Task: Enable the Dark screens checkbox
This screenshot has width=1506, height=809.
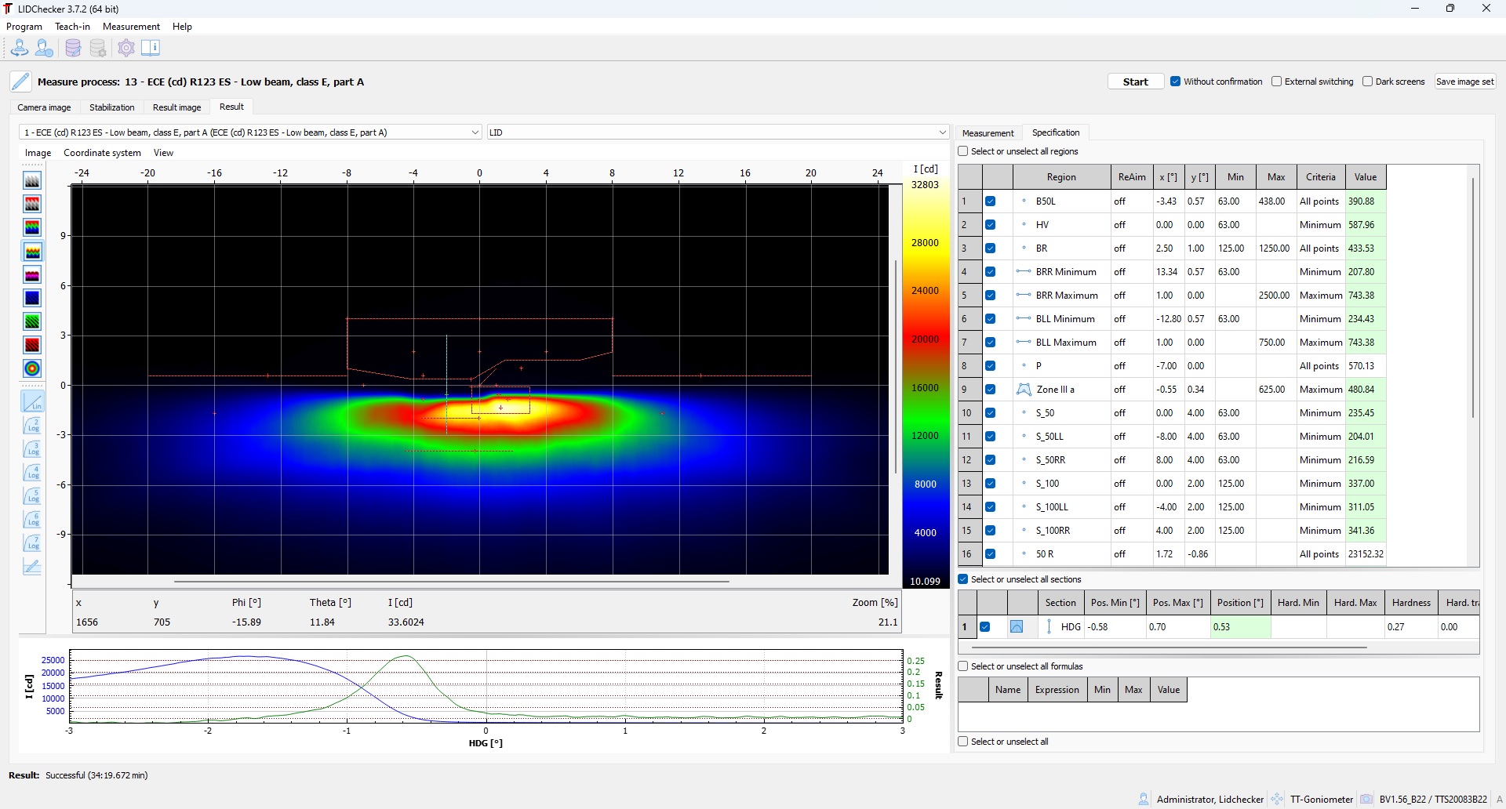Action: [1367, 82]
